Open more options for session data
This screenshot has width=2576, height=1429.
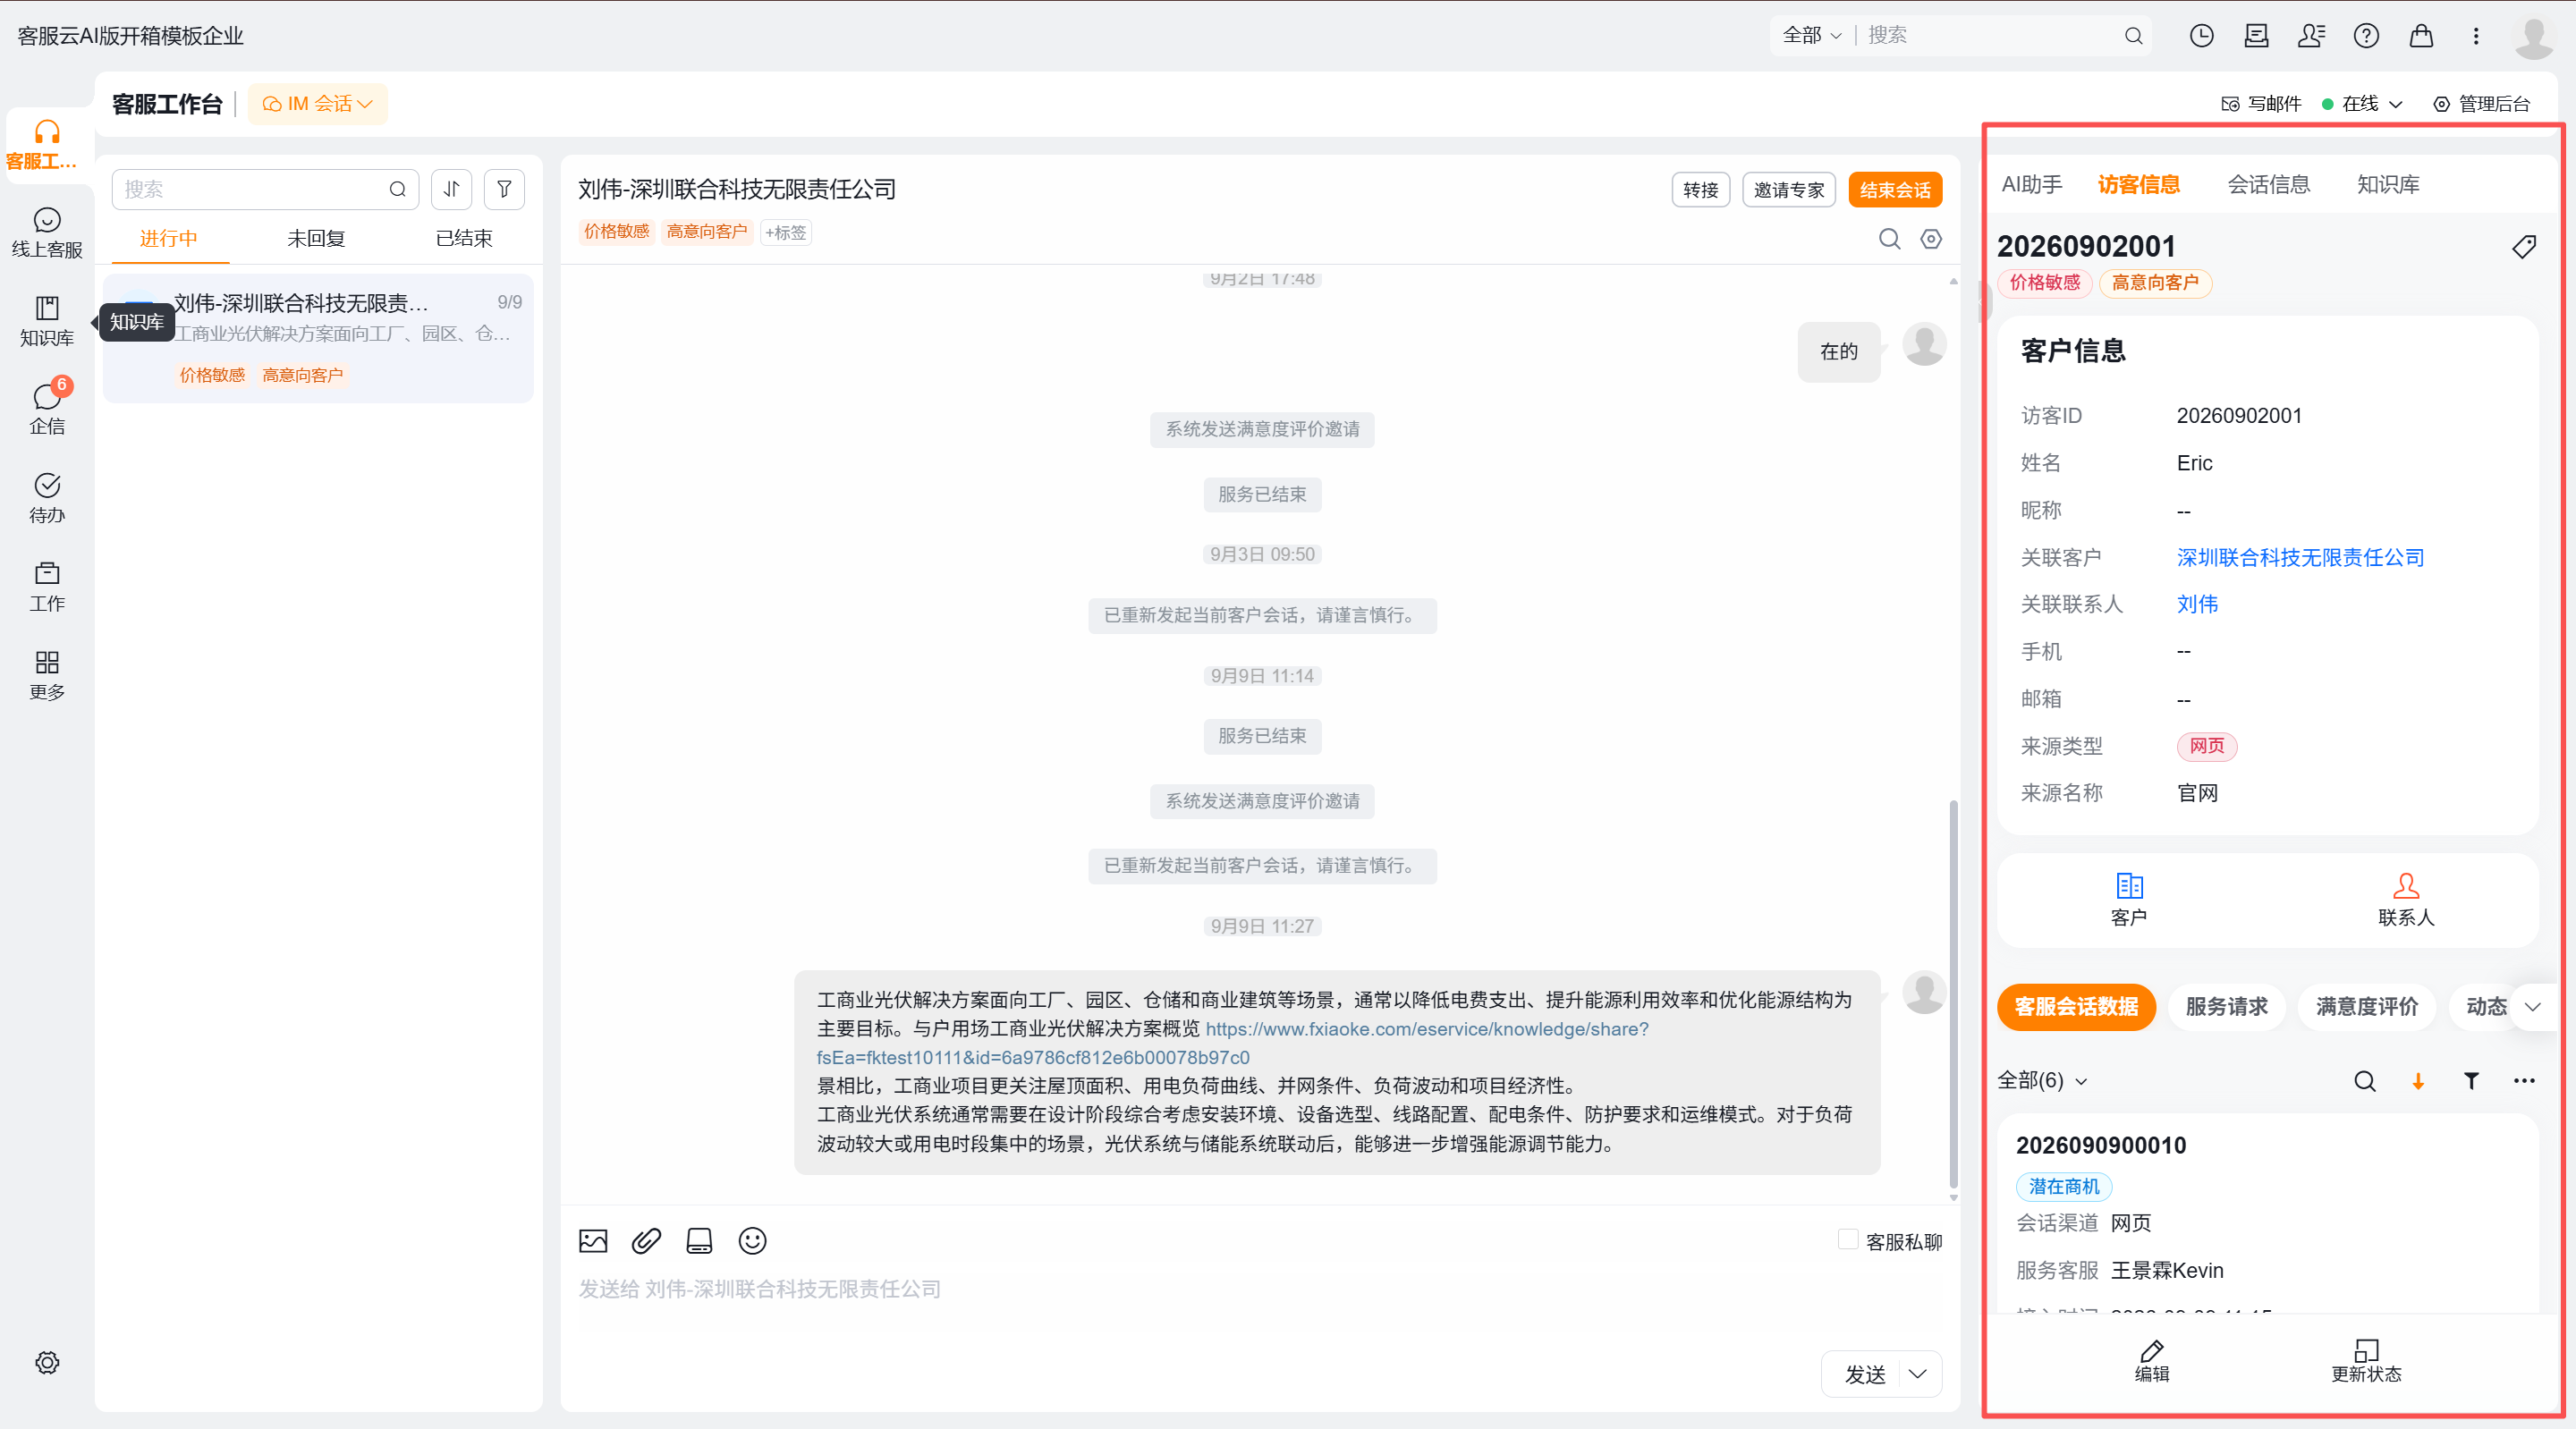pyautogui.click(x=2524, y=1081)
